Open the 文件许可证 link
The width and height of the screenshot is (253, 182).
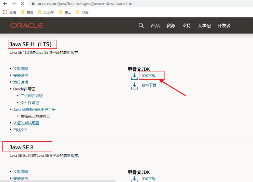click(30, 103)
